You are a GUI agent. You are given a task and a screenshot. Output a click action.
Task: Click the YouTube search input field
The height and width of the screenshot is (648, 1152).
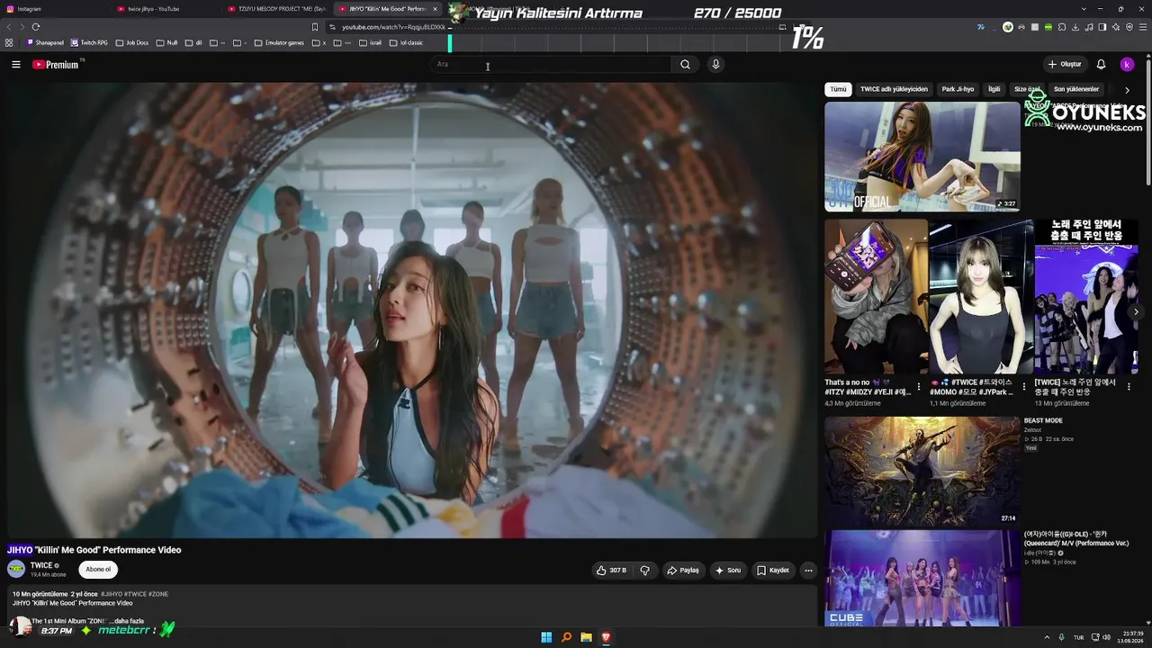[549, 65]
